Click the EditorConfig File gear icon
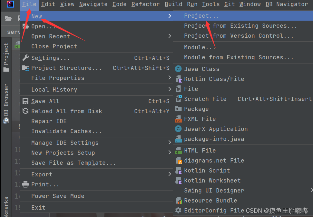The width and height of the screenshot is (313, 217). (178, 210)
